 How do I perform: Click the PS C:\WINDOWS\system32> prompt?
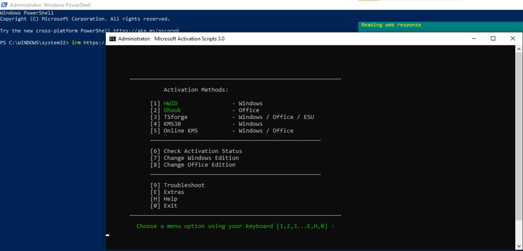[x=34, y=42]
